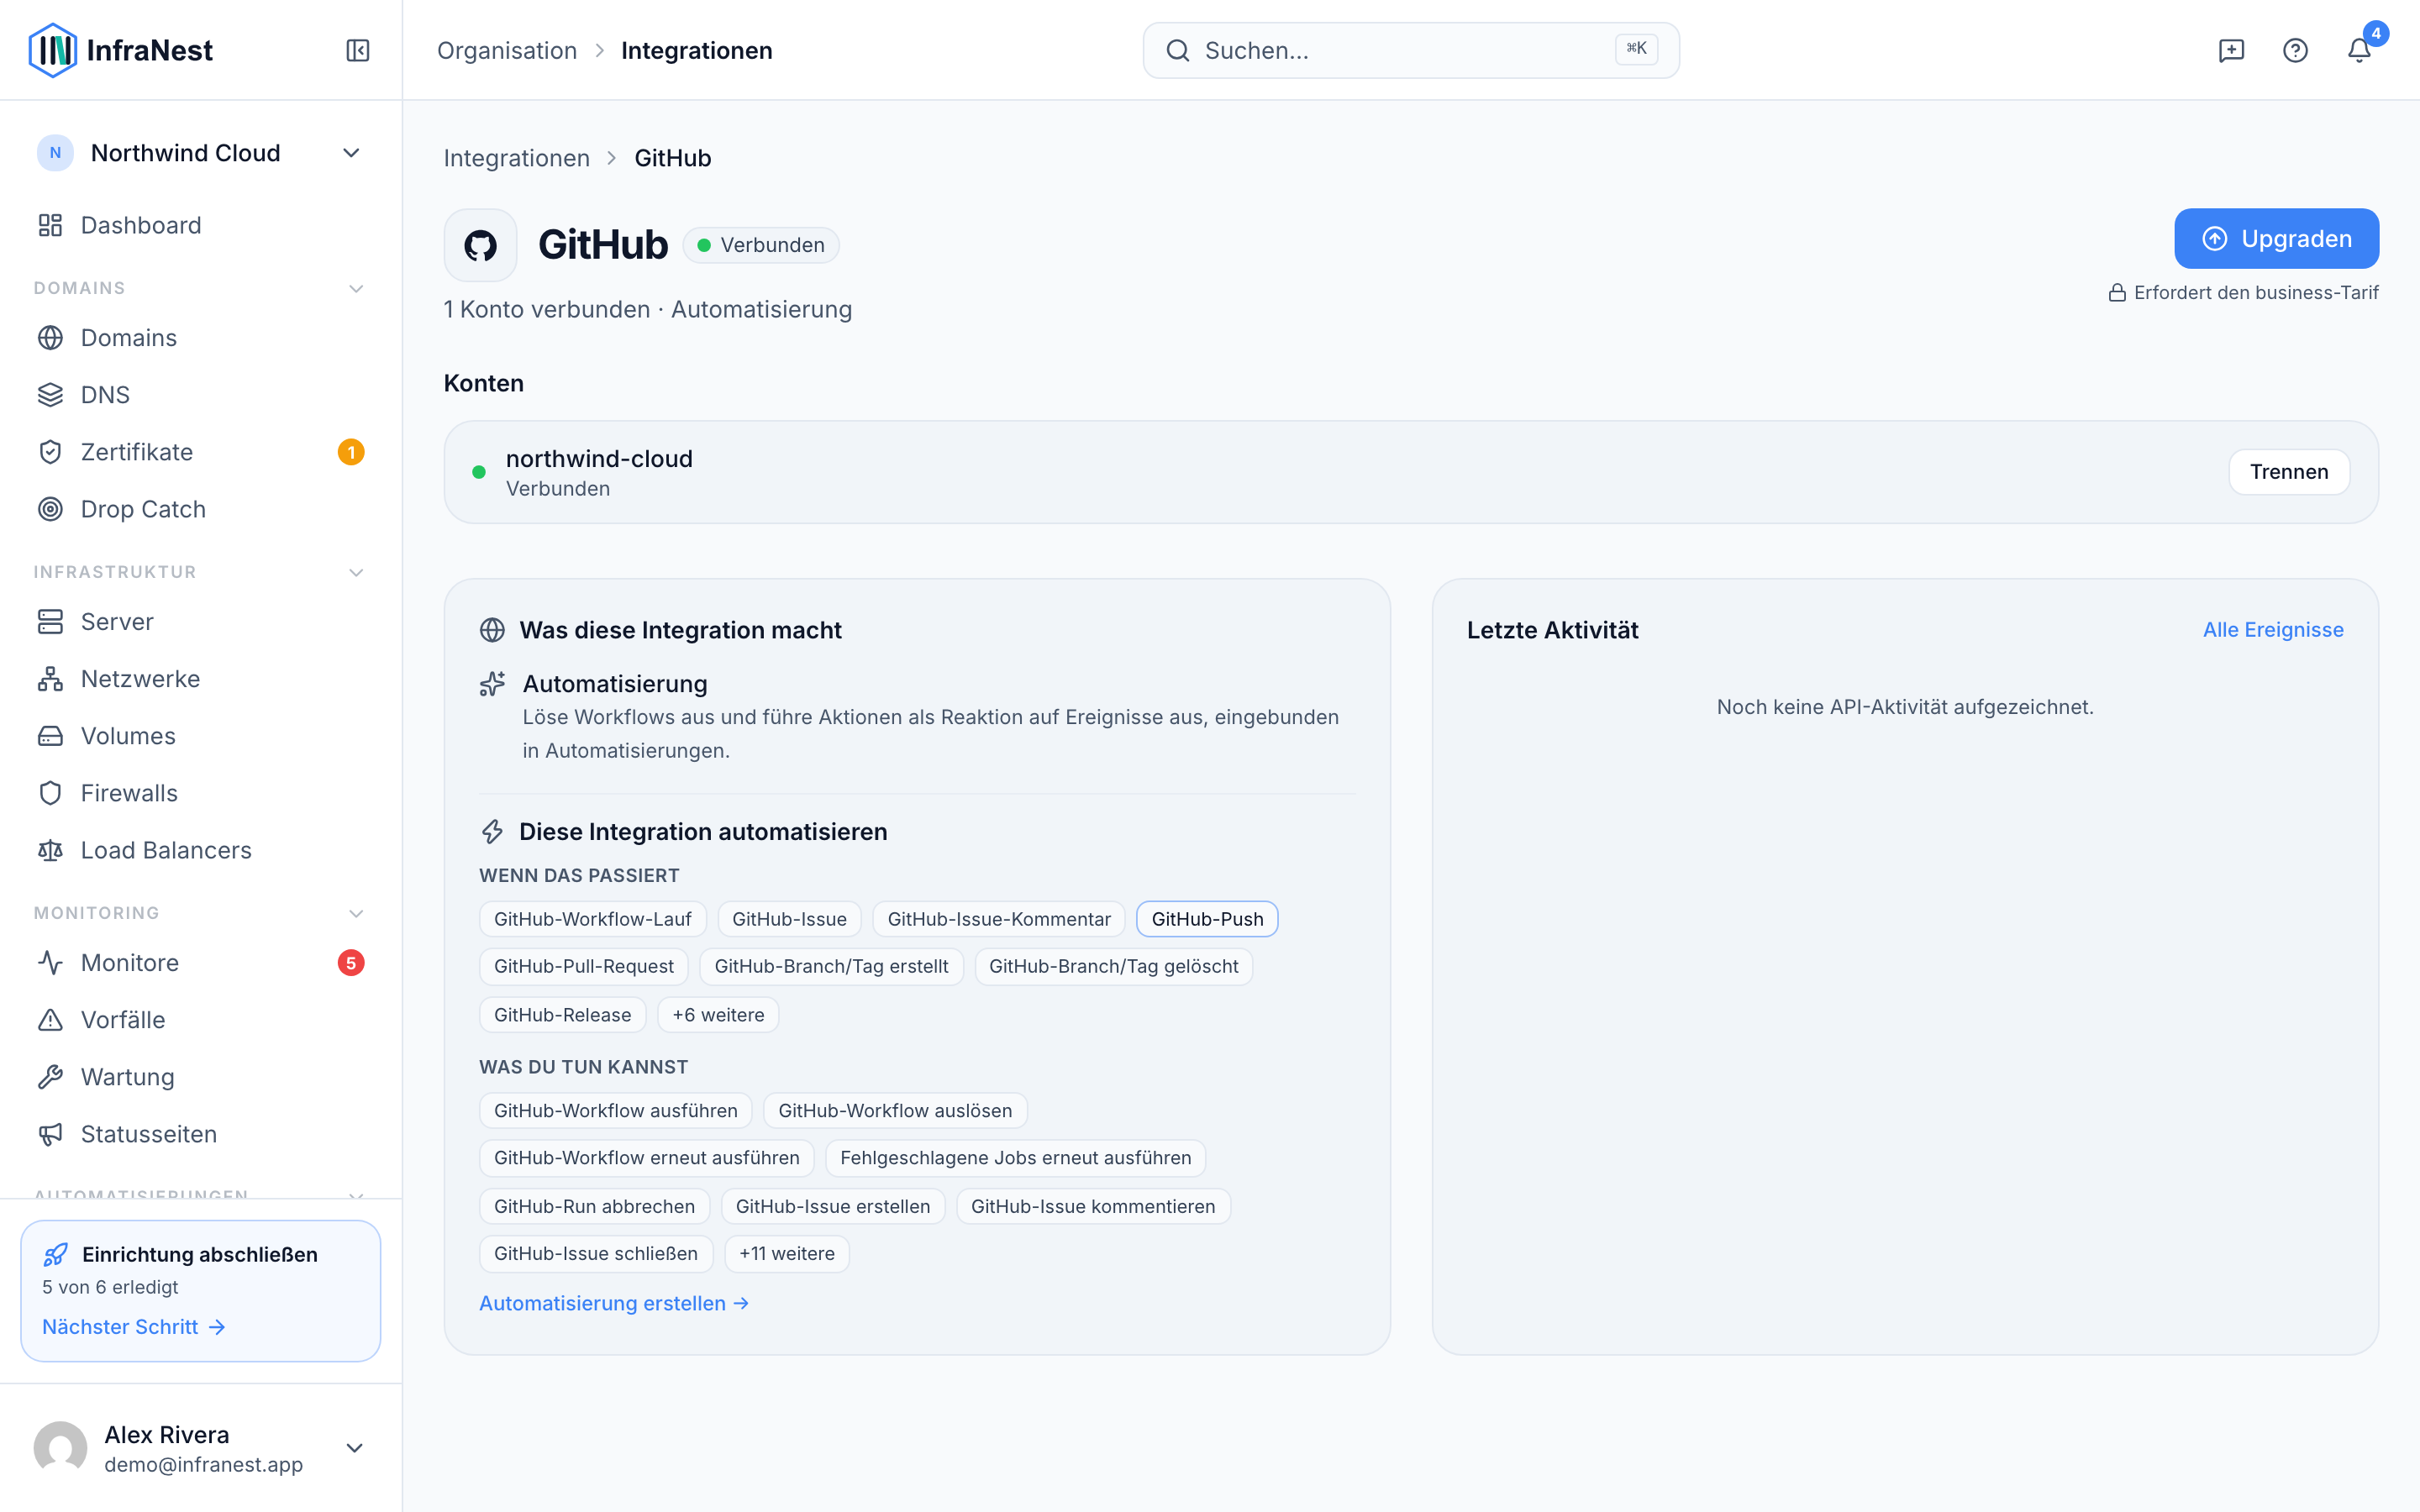Expand the +11 weitere actions chip

787,1254
